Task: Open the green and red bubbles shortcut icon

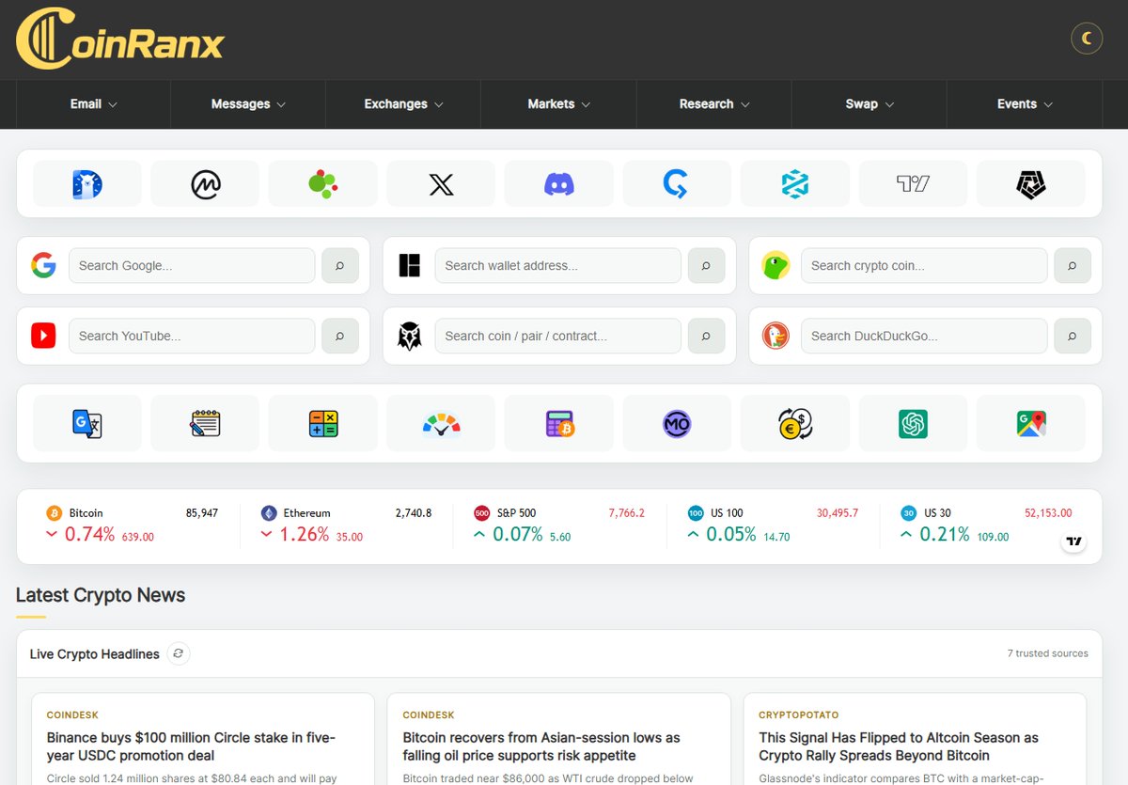Action: (323, 183)
